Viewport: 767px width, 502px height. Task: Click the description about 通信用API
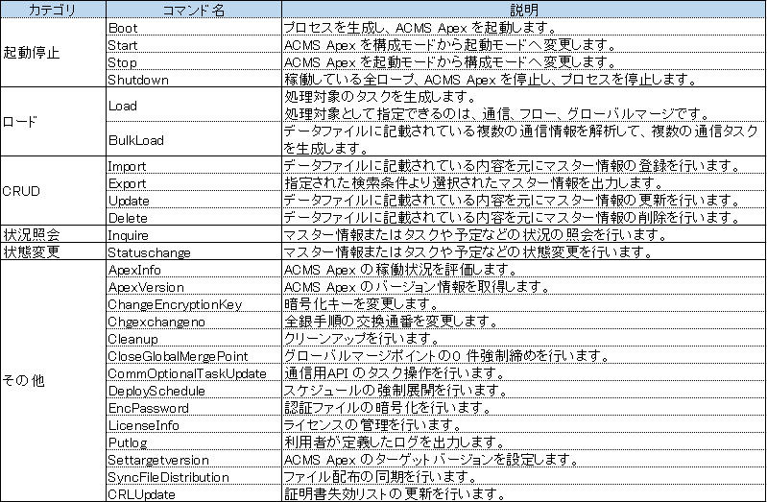click(395, 372)
